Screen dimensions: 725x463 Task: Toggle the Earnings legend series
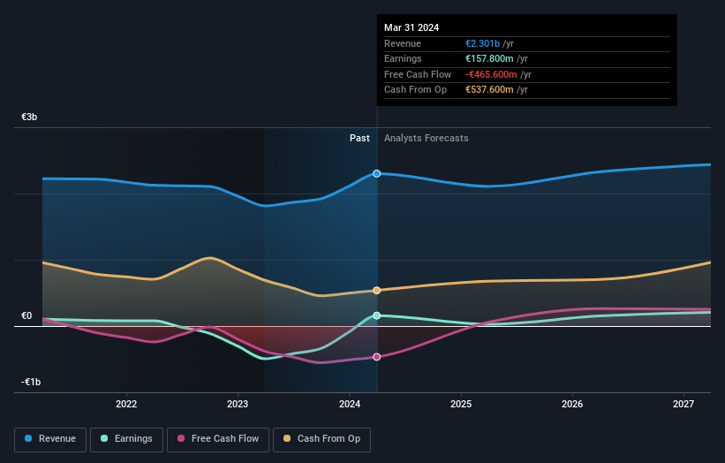(x=126, y=439)
